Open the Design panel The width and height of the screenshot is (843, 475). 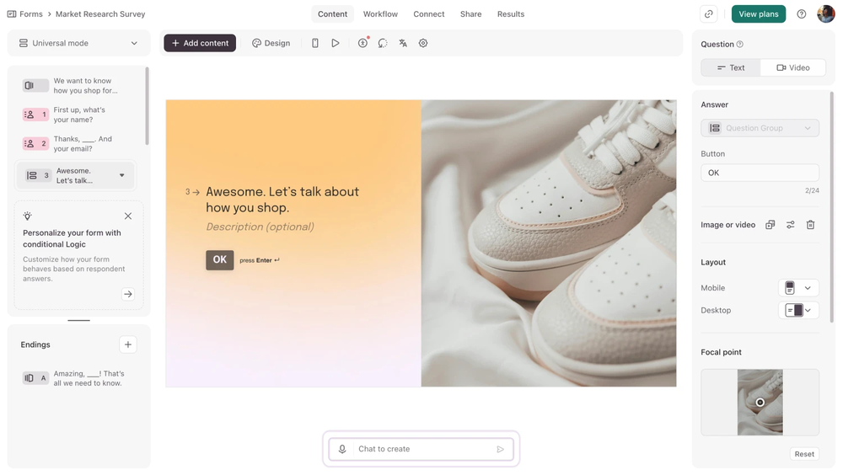tap(271, 43)
